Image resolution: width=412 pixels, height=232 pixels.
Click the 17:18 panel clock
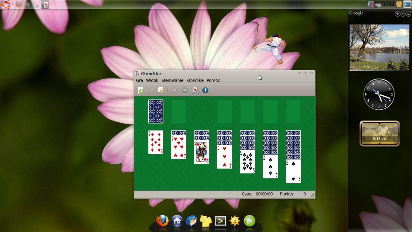pyautogui.click(x=388, y=4)
